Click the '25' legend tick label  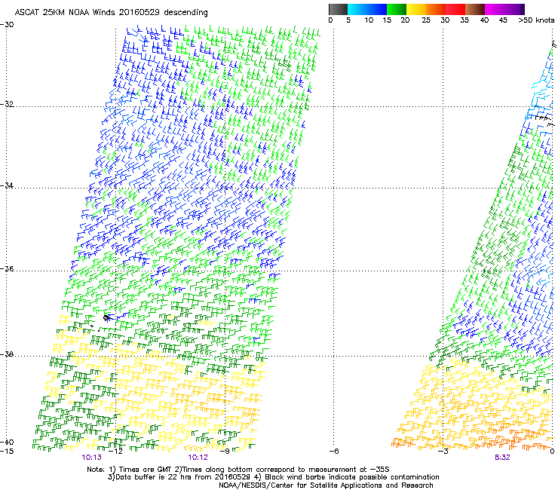pyautogui.click(x=426, y=20)
